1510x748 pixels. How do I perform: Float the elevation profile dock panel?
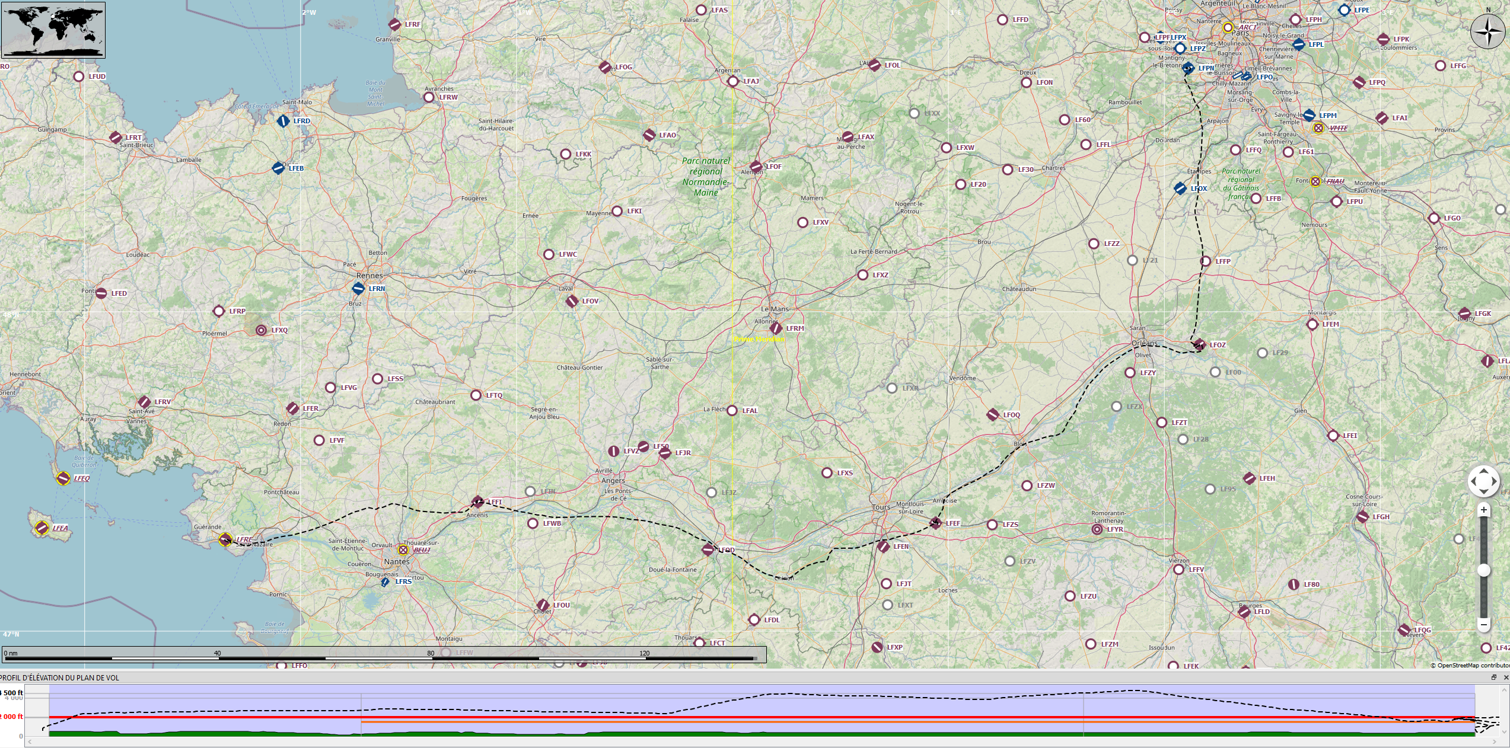pos(1494,677)
